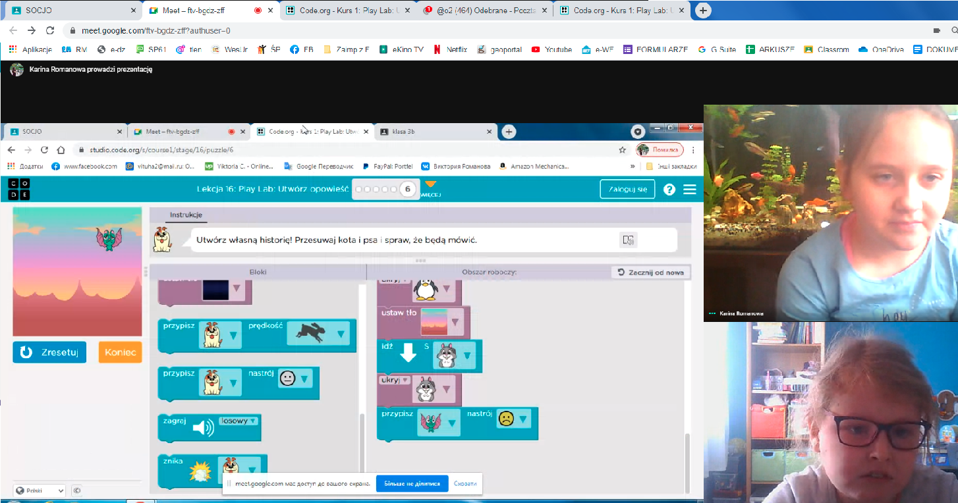958x503 pixels.
Task: Open neutral face mood dropdown
Action: (x=294, y=379)
